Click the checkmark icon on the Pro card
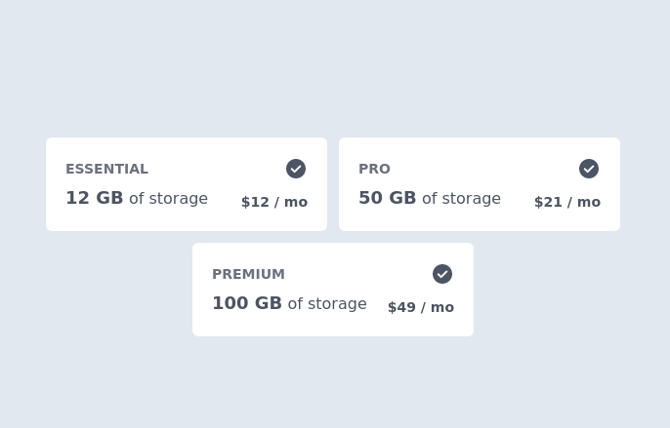Image resolution: width=670 pixels, height=428 pixels. coord(589,169)
